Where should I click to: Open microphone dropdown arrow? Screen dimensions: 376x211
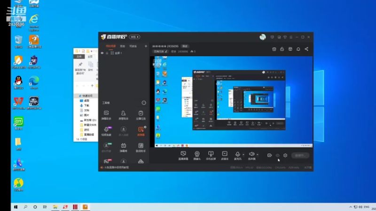point(243,155)
